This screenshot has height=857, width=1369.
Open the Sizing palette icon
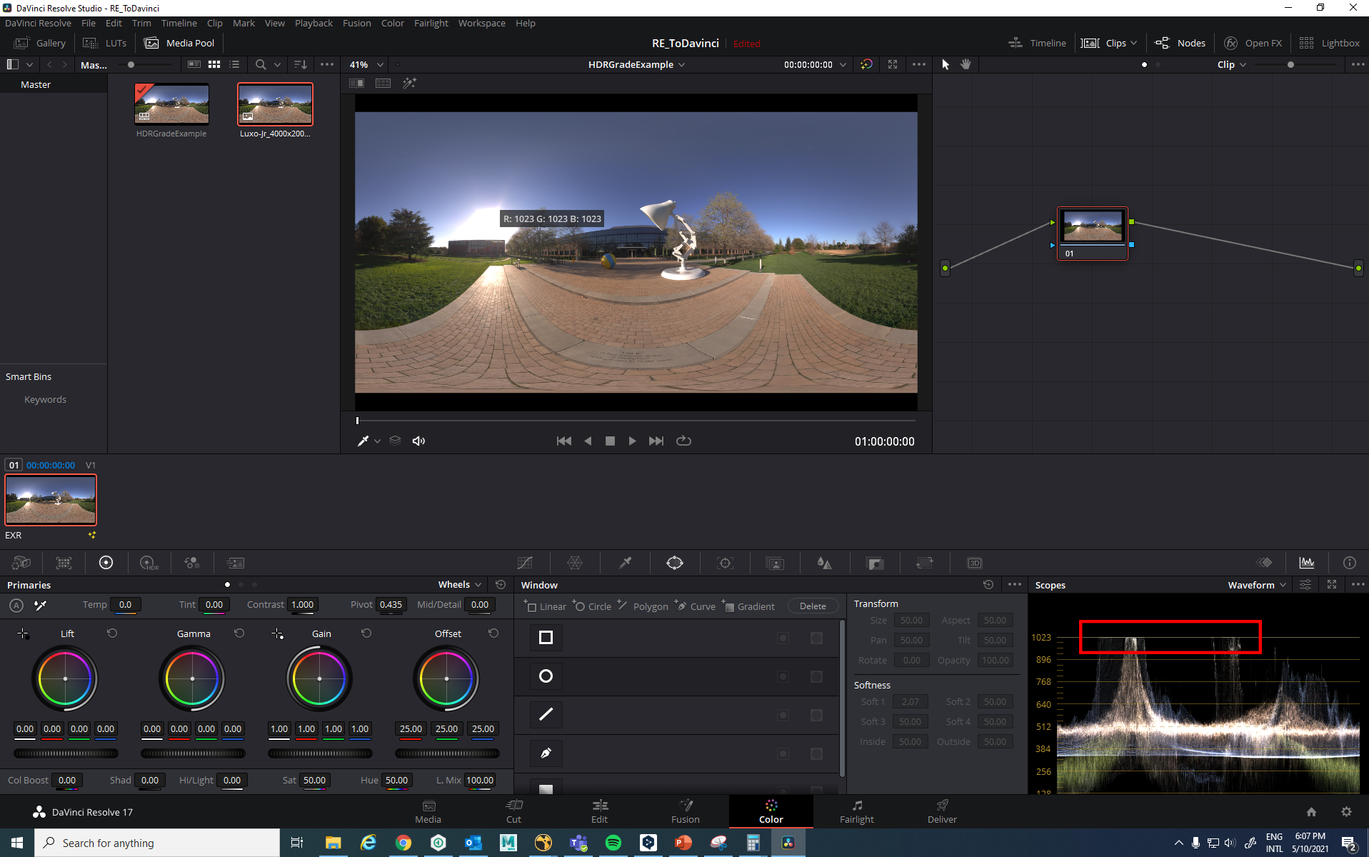tap(925, 563)
